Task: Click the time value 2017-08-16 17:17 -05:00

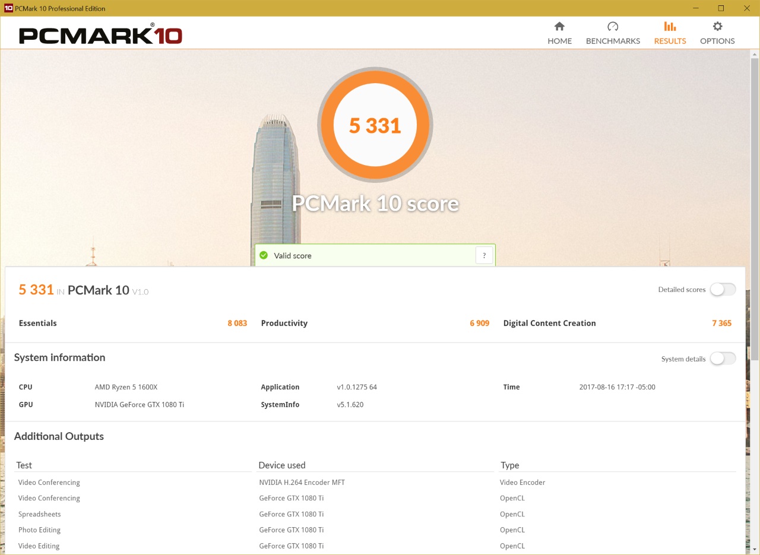Action: coord(617,387)
